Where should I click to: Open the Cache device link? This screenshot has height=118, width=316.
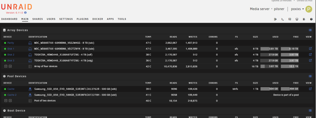(11, 89)
